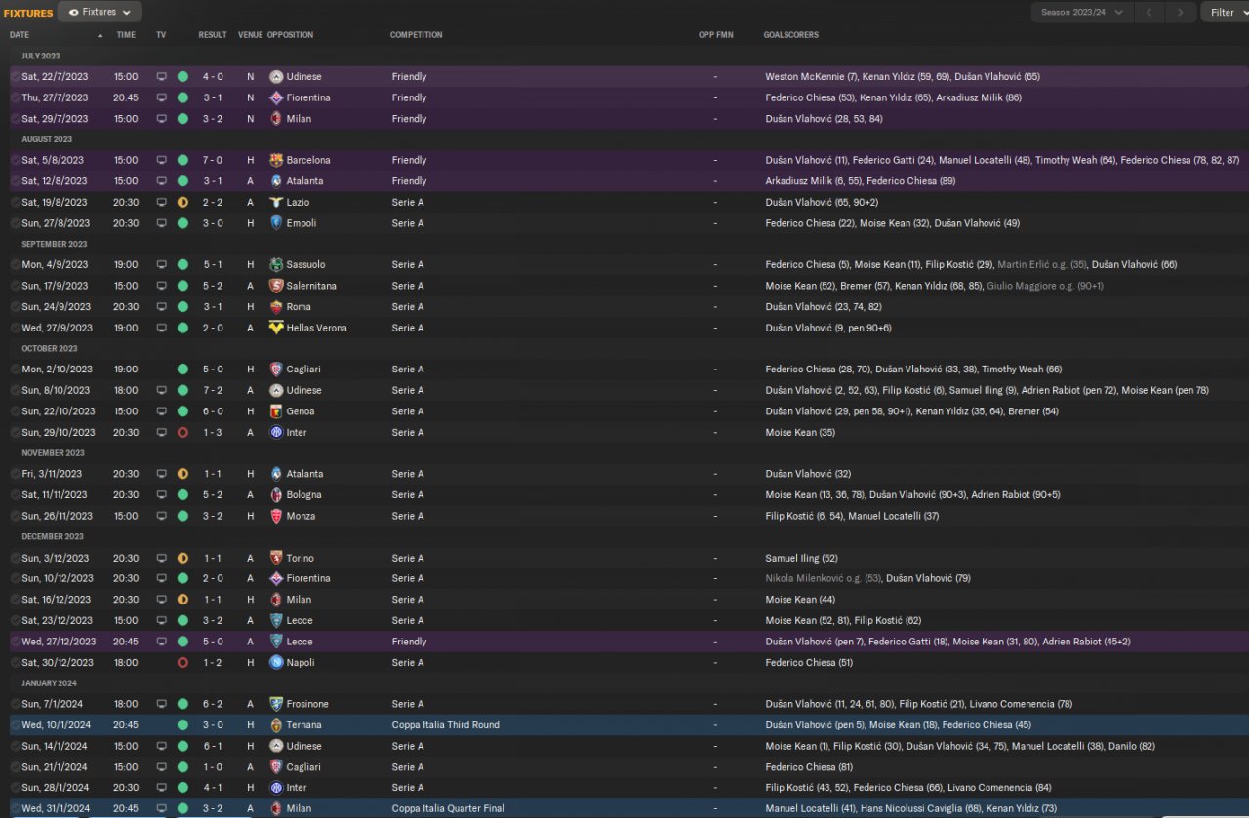
Task: Click the Barcelona club badge
Action: pyautogui.click(x=276, y=160)
